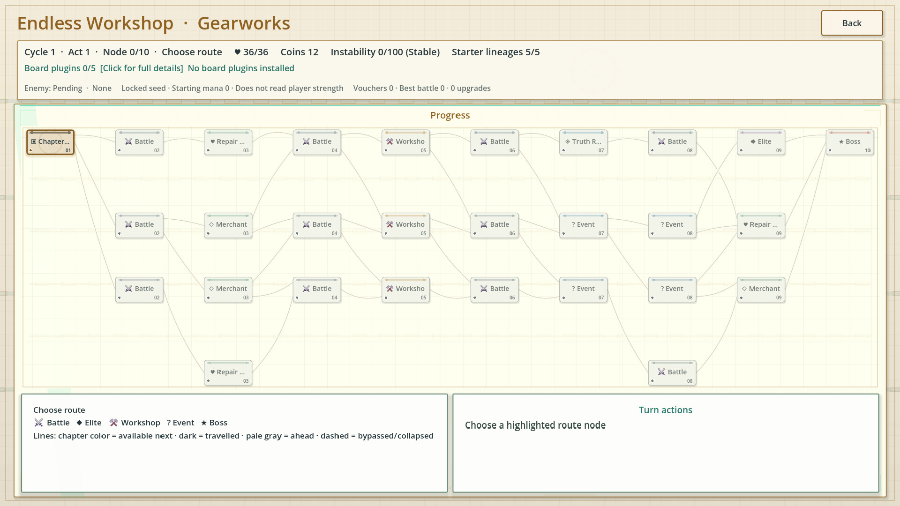The width and height of the screenshot is (900, 506).
Task: Choose the third-row Battle node 02
Action: [x=139, y=290]
